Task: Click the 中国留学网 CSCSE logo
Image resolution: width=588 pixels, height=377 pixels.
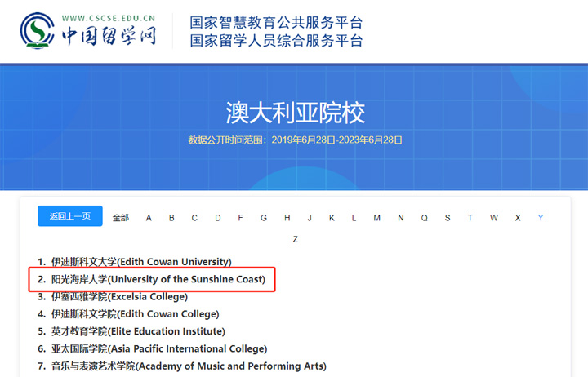Action: click(88, 31)
